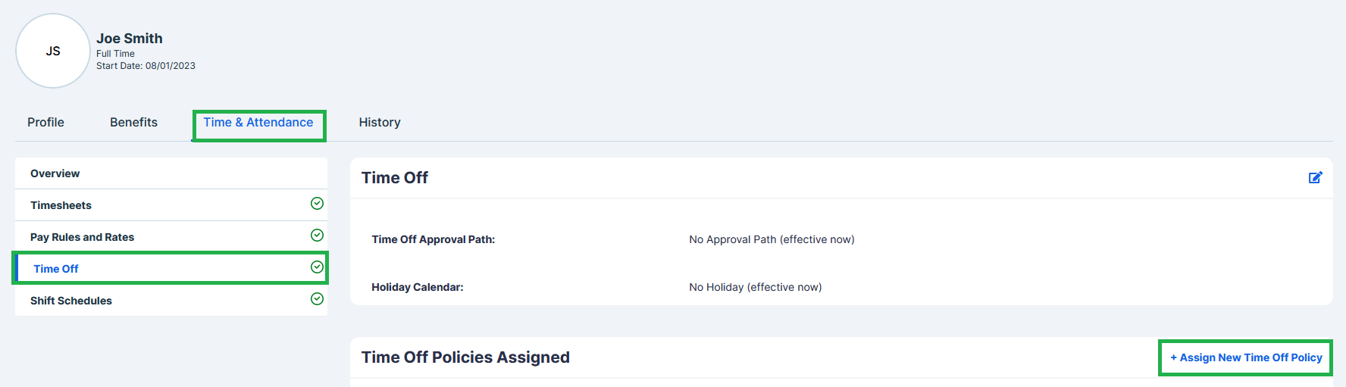Click the checkmark icon next to Pay Rules and Rates
Viewport: 1346px width, 387px height.
(x=317, y=235)
